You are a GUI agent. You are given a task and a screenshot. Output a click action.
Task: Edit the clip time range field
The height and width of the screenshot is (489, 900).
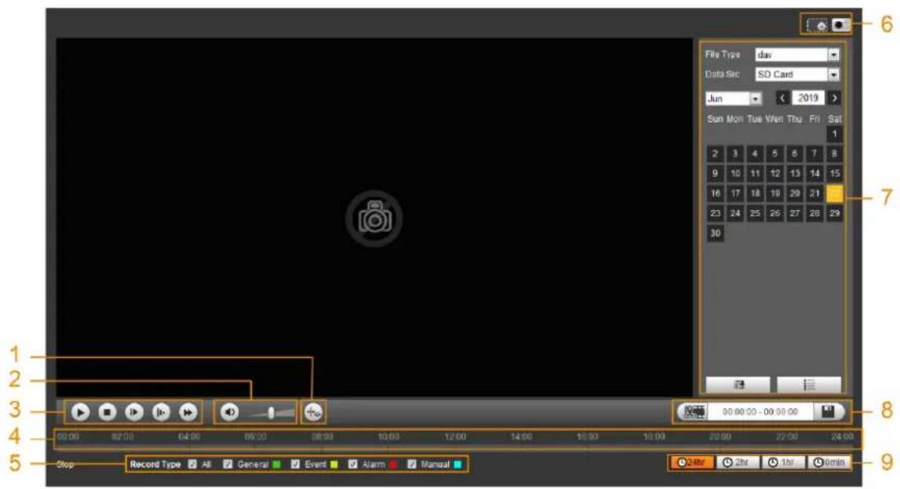click(x=760, y=412)
